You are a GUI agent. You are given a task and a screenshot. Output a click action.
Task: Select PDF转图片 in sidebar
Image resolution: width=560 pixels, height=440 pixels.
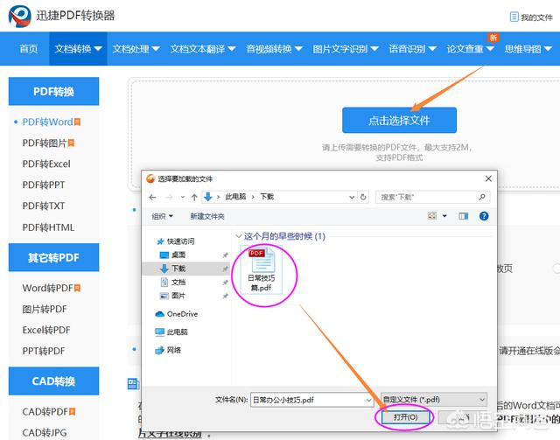click(x=45, y=143)
